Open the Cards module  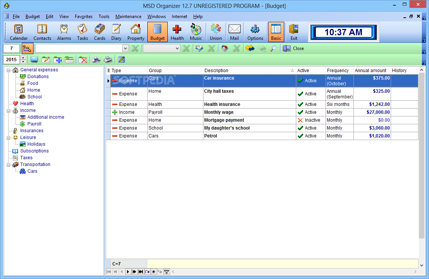(x=100, y=32)
